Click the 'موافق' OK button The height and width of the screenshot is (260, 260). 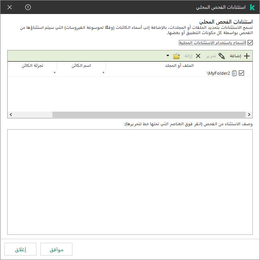[x=56, y=249]
